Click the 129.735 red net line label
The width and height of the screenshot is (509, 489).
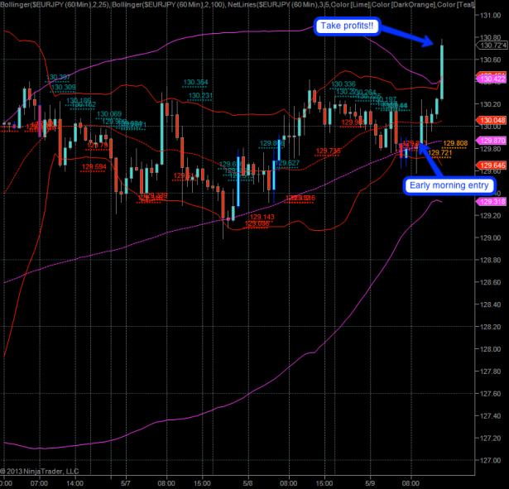pos(329,151)
